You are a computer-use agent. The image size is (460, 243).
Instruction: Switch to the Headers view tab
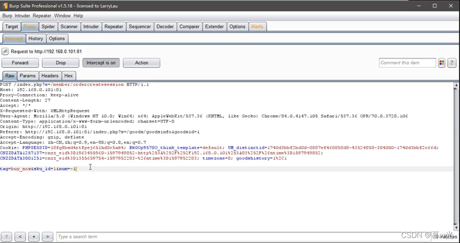(50, 76)
